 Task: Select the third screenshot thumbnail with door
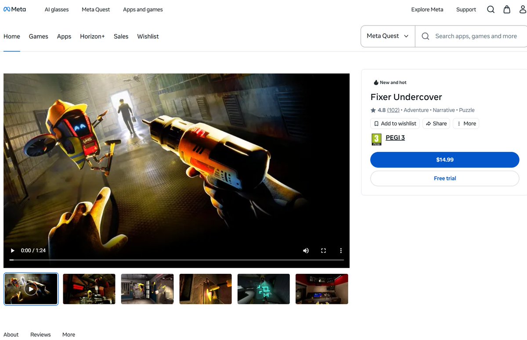(x=147, y=289)
